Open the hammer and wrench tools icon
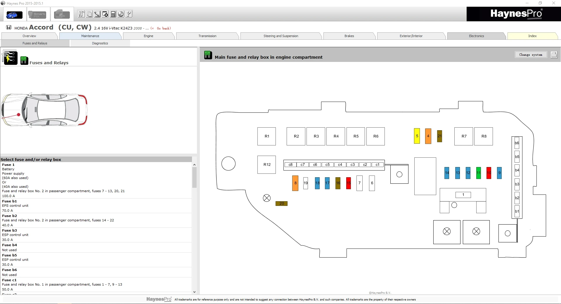 point(81,14)
